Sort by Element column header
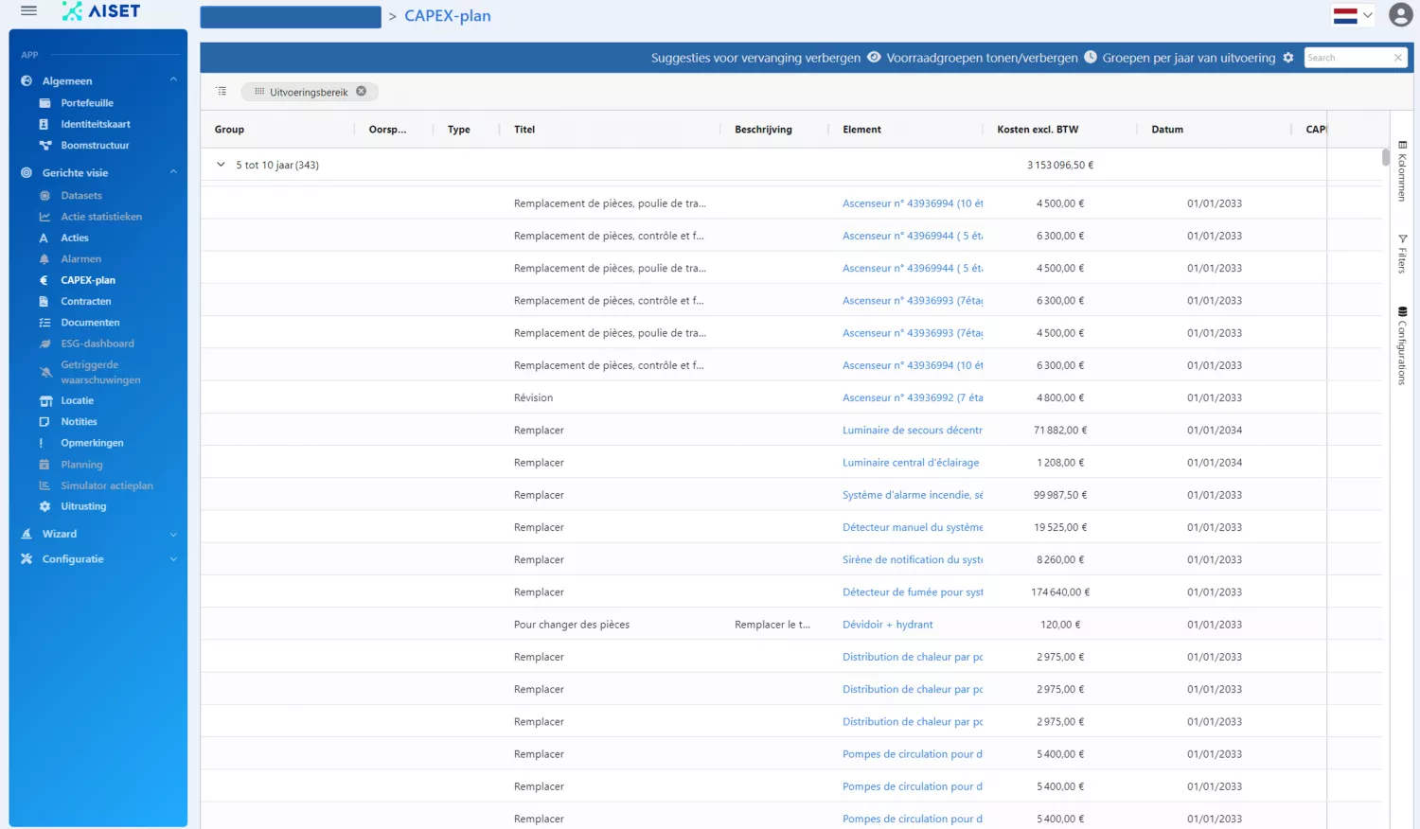 pyautogui.click(x=861, y=130)
